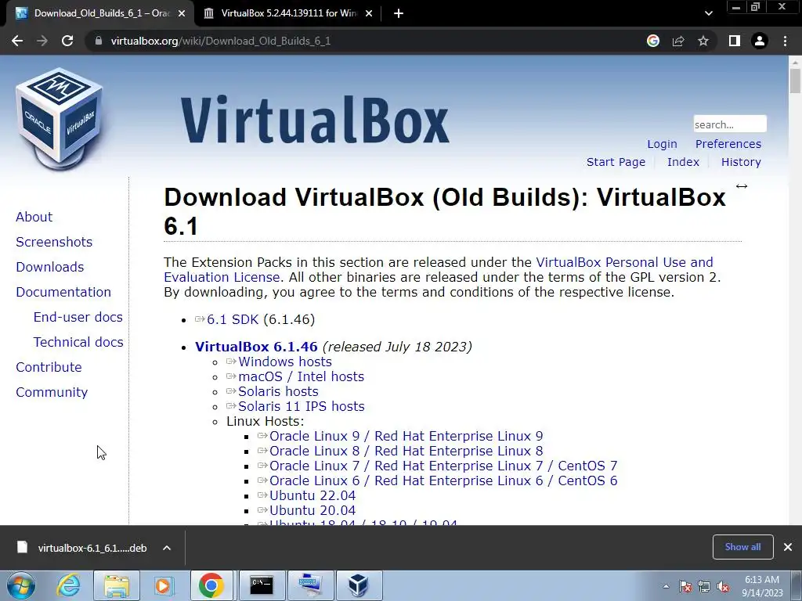Download the 6.1 SDK link

232,319
